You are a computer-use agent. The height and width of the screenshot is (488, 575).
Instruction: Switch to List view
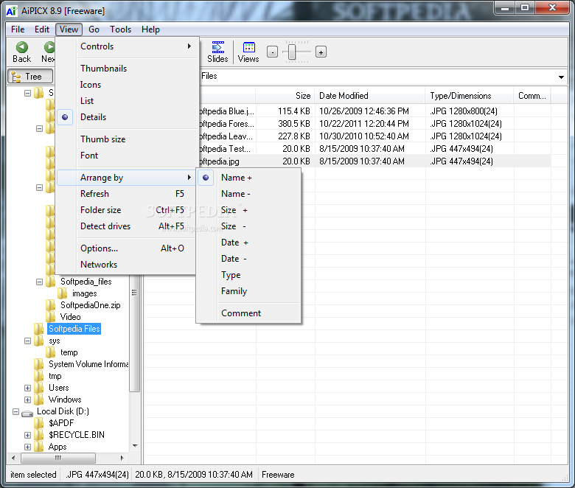(x=127, y=101)
